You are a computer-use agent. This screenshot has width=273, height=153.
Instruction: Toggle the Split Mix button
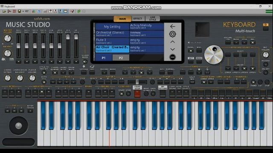(192, 82)
